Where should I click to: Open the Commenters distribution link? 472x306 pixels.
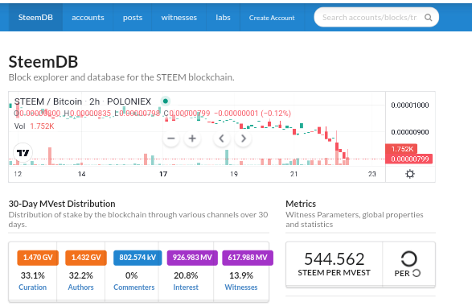point(134,287)
